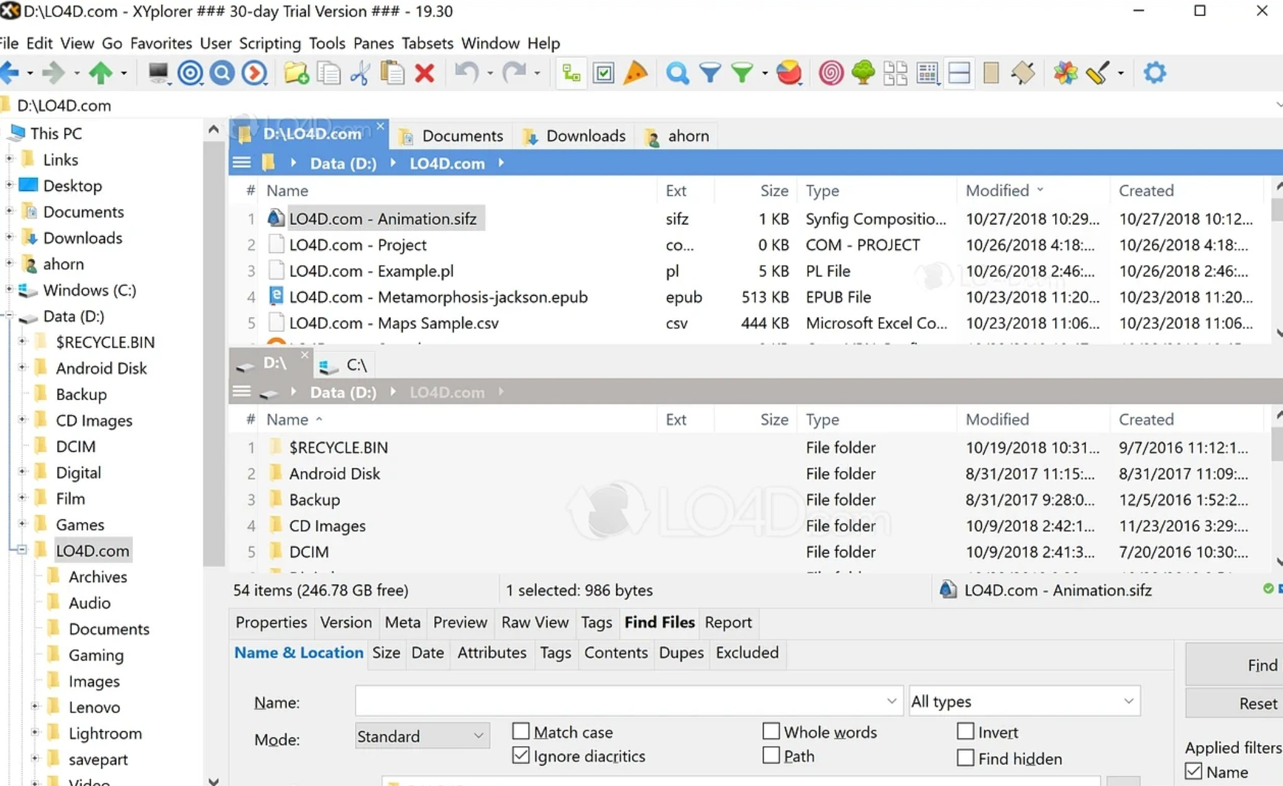Select the CD Images folder in lower pane
Viewport: 1283px width, 786px height.
(327, 526)
